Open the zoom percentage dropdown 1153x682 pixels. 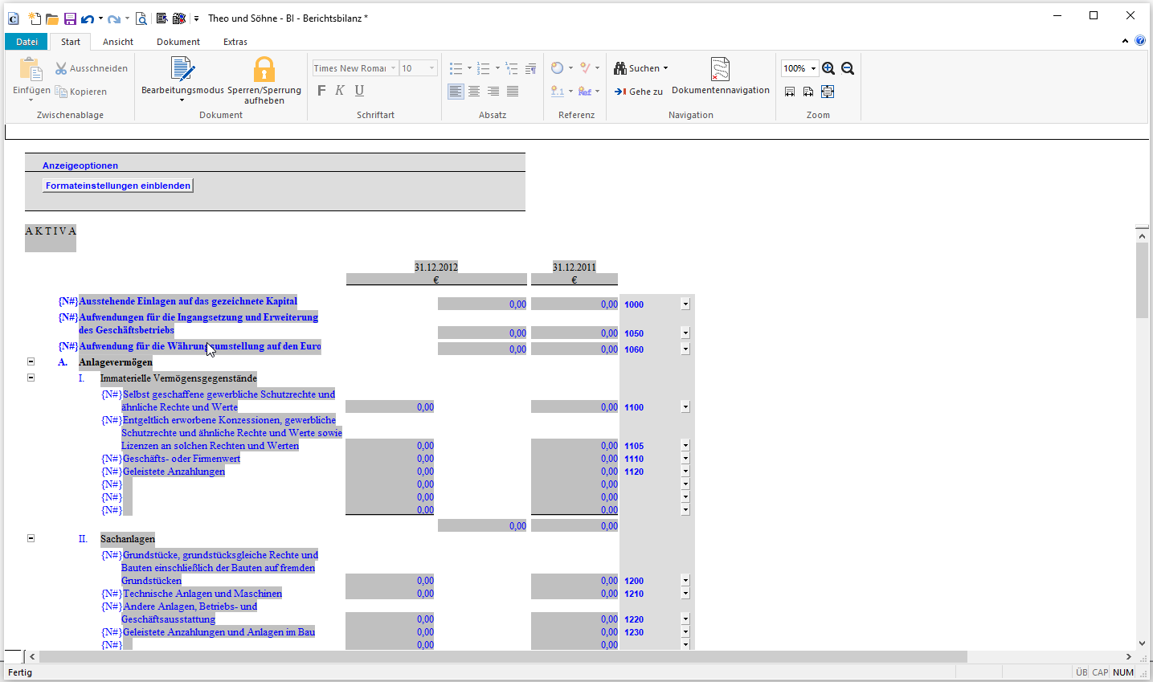(813, 68)
